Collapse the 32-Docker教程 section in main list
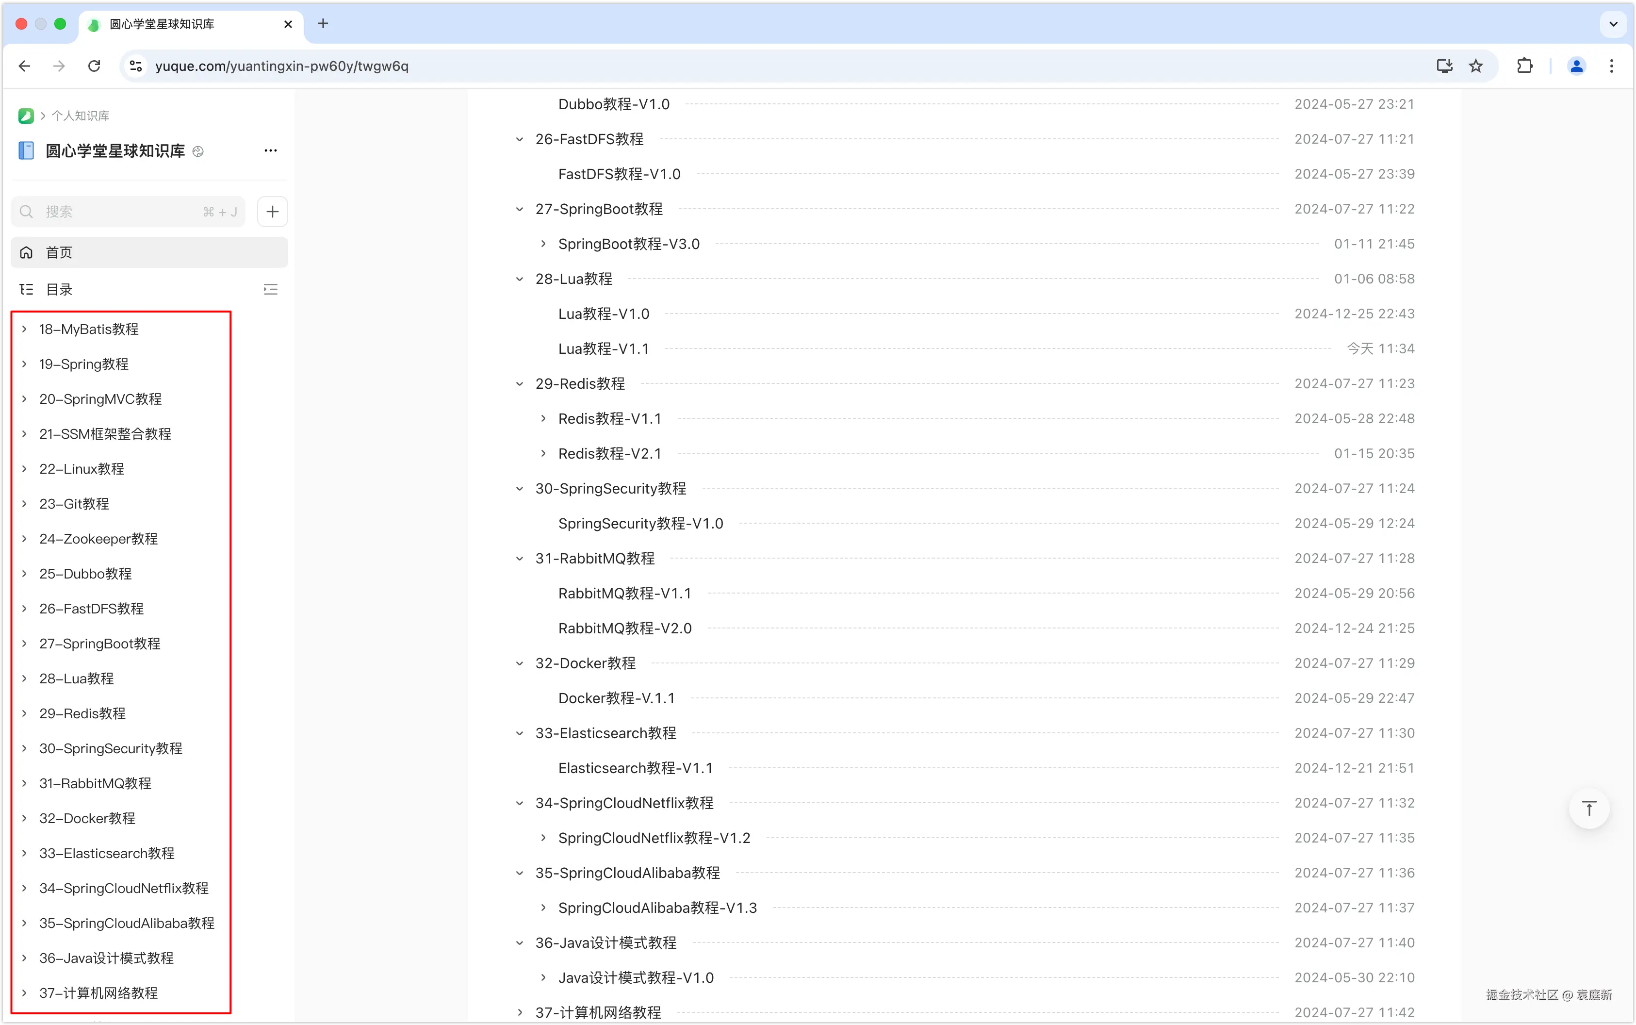 (520, 663)
